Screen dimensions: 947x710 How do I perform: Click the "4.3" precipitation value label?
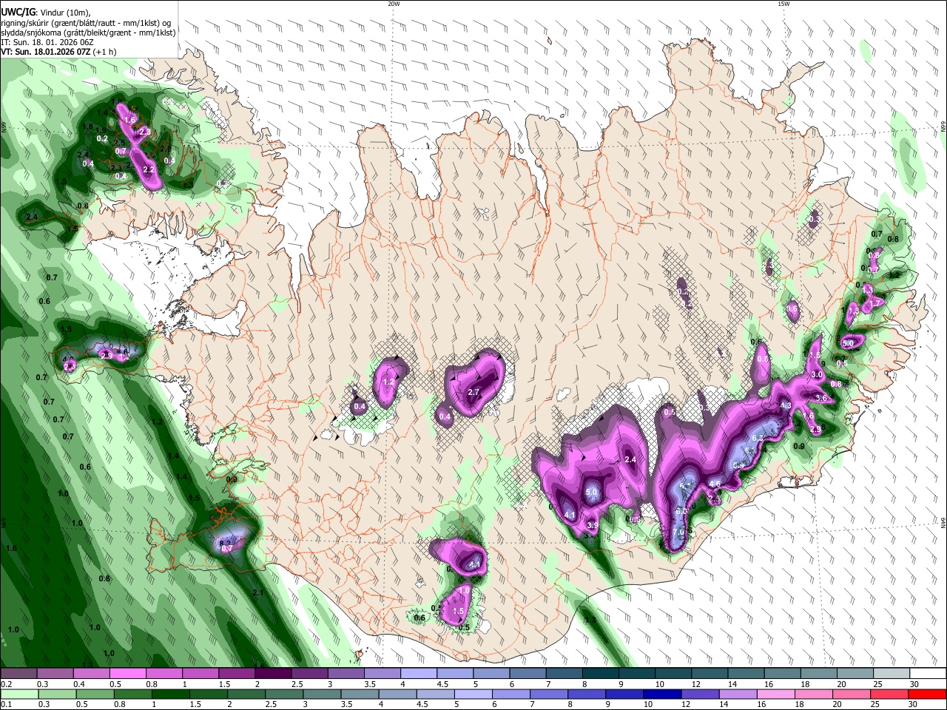[786, 405]
